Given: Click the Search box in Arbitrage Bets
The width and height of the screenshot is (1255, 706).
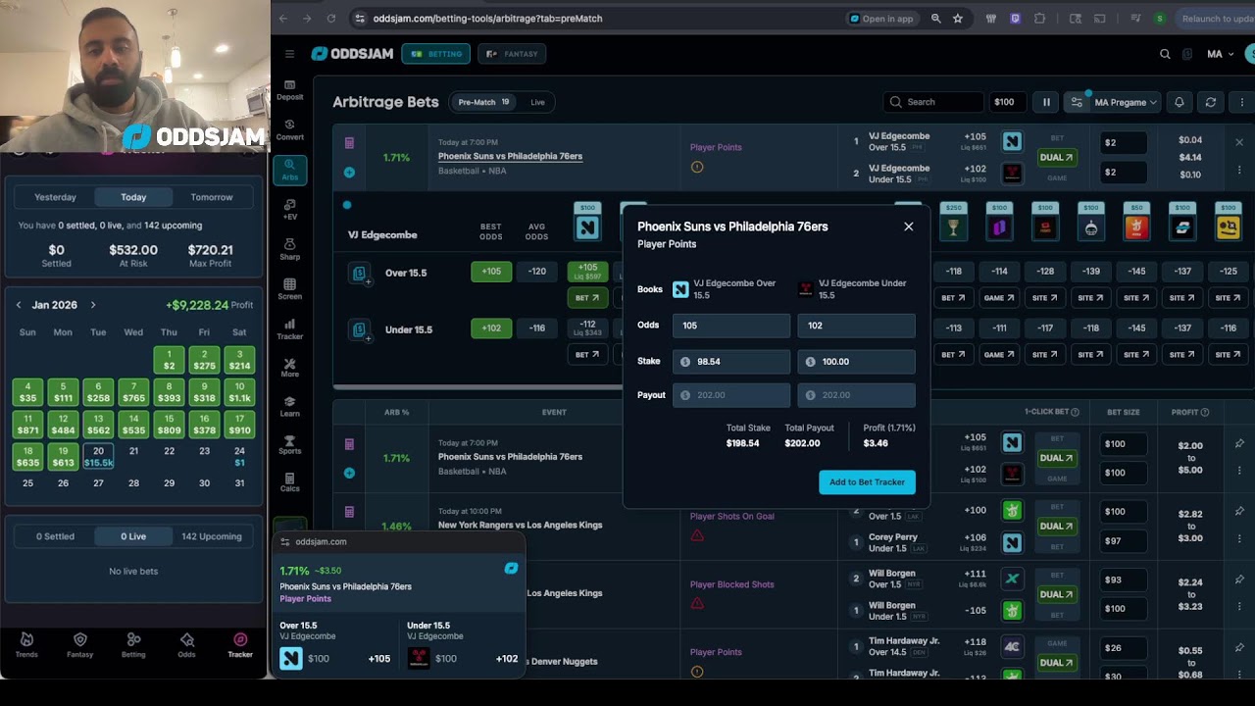Looking at the screenshot, I should (932, 102).
